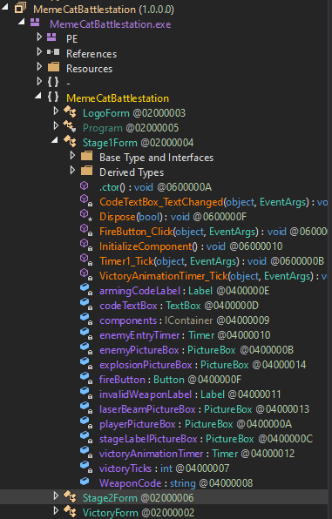This screenshot has height=519, width=332.
Task: Select the enemyEntryTimer field
Action: (185, 335)
